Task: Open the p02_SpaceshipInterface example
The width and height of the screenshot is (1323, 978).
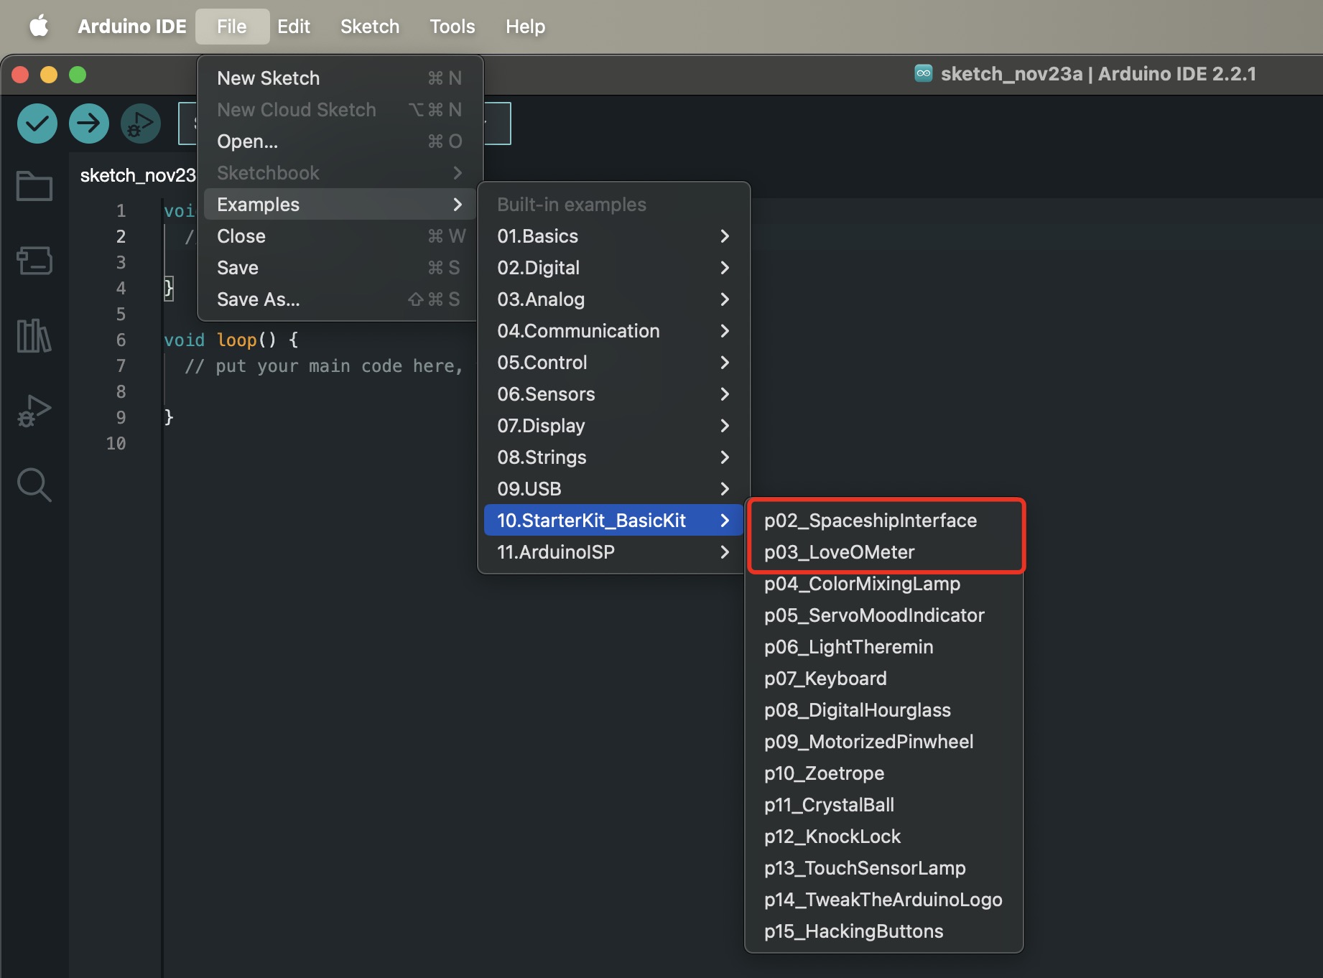Action: pos(870,521)
